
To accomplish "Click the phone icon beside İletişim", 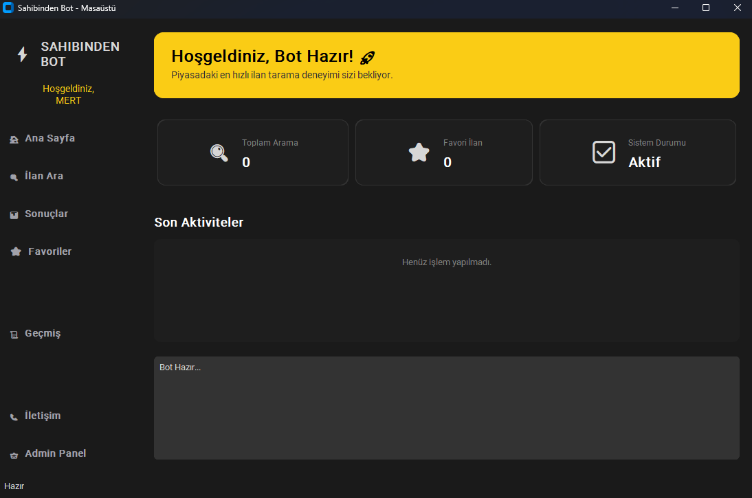I will (x=14, y=417).
